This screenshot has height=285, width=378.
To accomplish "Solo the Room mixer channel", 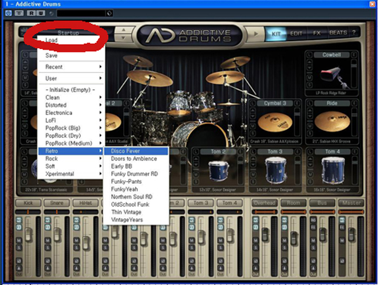I will (285, 248).
